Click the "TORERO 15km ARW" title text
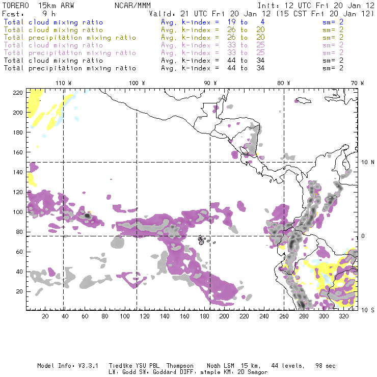 (38, 6)
